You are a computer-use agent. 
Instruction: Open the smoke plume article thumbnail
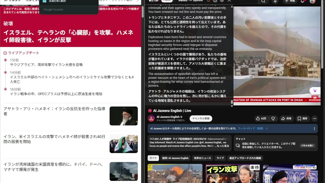124,171
